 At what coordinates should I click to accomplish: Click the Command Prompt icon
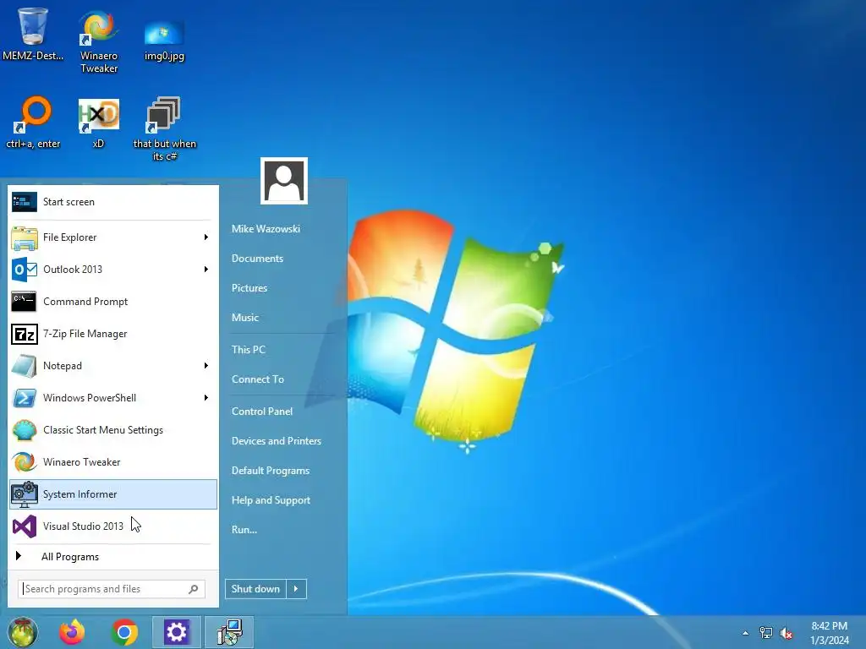[24, 302]
